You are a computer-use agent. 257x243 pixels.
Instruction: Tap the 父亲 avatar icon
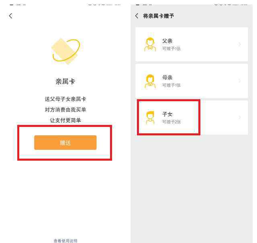coord(150,45)
